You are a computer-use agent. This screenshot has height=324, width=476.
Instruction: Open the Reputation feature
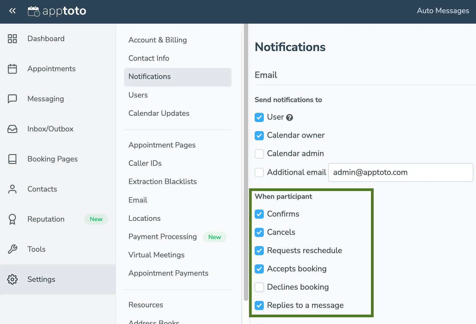point(45,219)
